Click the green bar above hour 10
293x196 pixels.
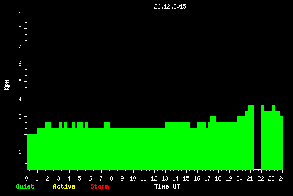pos(133,149)
